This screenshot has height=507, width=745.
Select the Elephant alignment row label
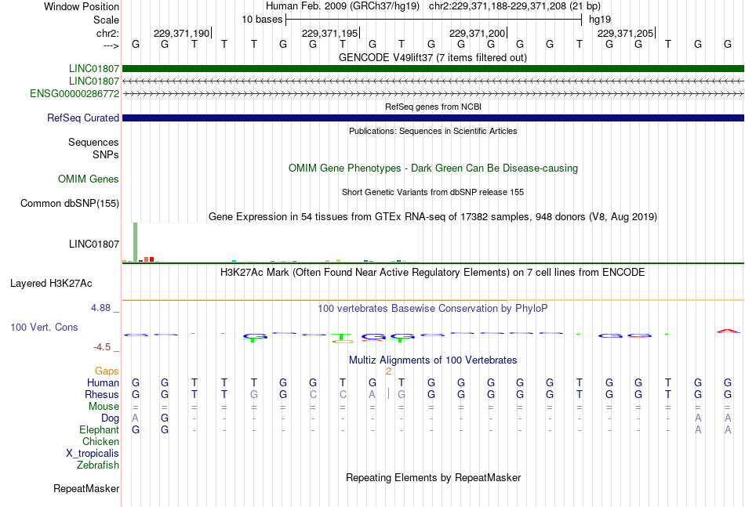(x=100, y=429)
